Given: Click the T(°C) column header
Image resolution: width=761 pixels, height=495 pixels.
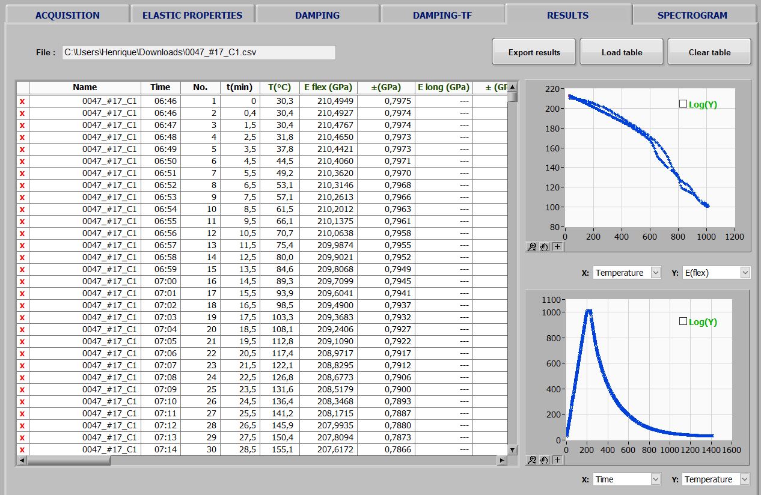Looking at the screenshot, I should click(280, 87).
